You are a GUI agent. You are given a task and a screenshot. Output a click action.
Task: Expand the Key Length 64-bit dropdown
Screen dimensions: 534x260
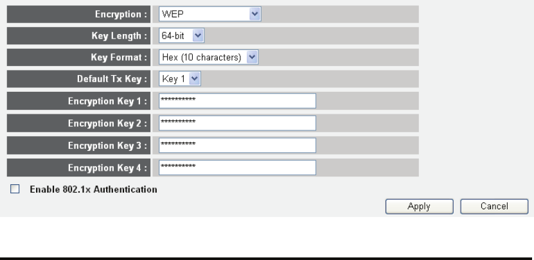point(181,35)
